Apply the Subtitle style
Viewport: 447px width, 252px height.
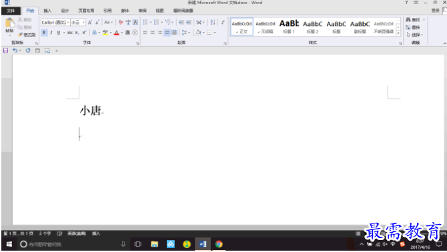[360, 27]
